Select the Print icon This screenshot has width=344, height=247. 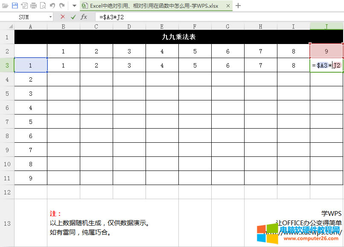click(34, 6)
